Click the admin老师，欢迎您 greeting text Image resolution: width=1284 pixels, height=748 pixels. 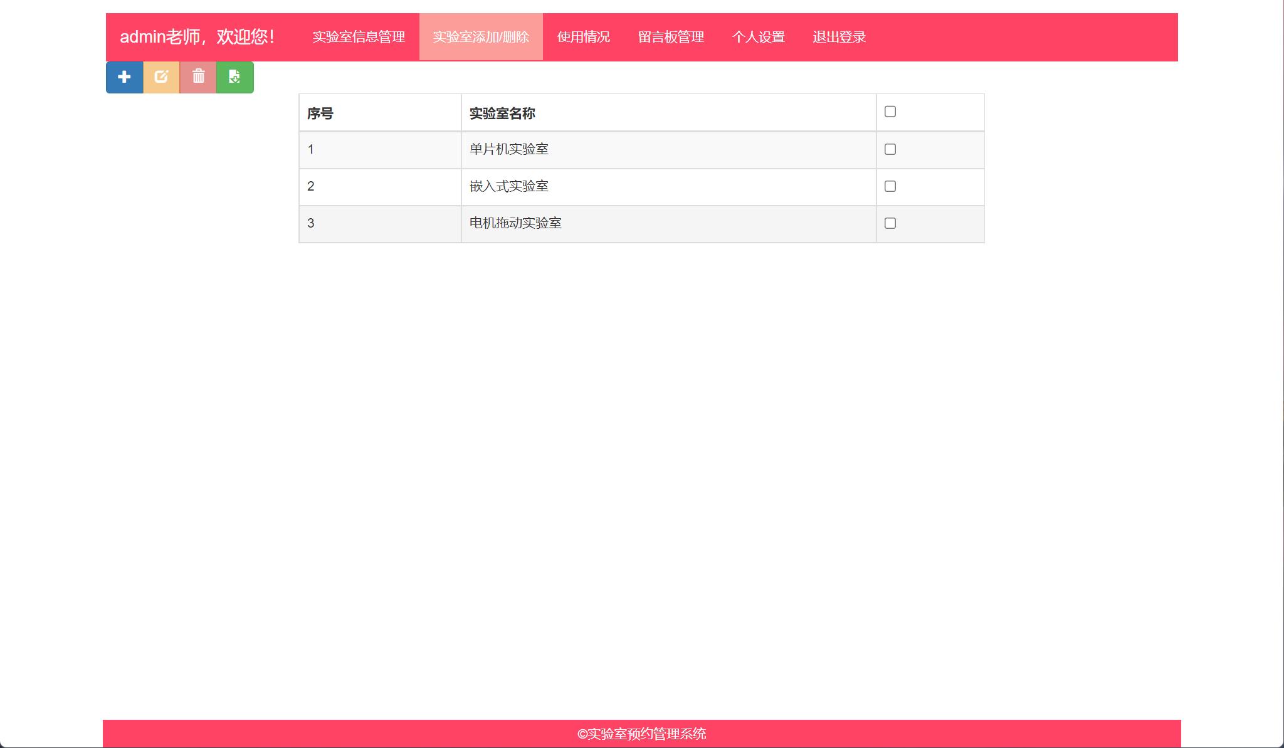197,36
